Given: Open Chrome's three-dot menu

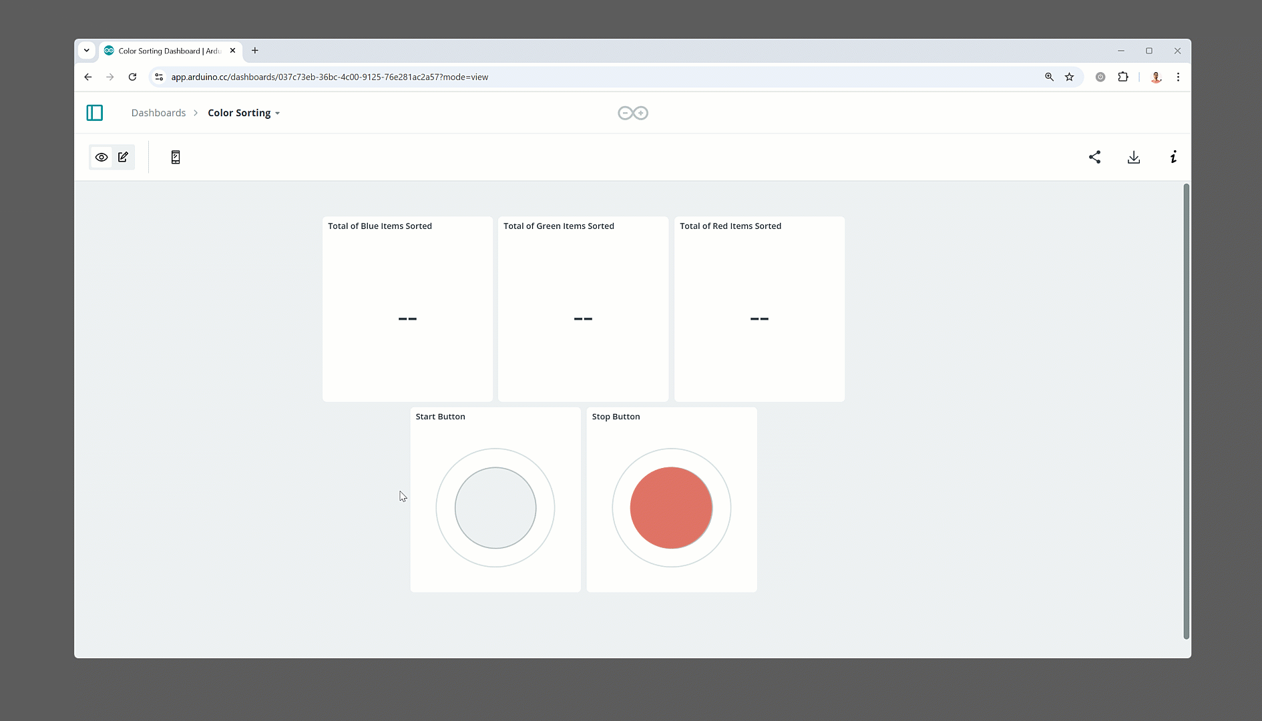Looking at the screenshot, I should click(1179, 77).
